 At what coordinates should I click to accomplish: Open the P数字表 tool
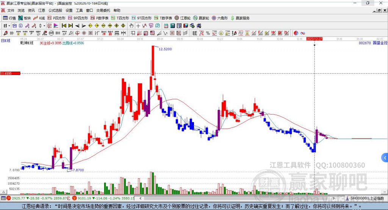click(x=100, y=18)
